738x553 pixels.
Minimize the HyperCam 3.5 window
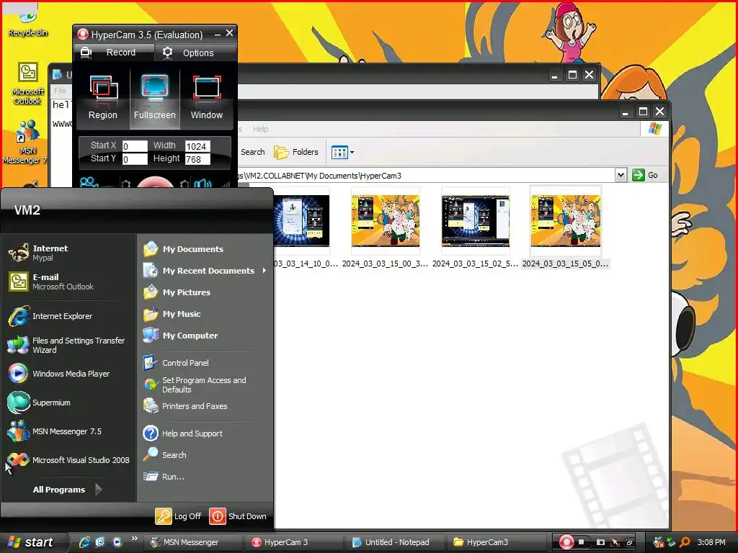(x=217, y=35)
